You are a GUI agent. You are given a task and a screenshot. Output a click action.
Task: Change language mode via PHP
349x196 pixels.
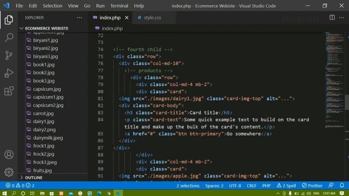click(x=266, y=186)
